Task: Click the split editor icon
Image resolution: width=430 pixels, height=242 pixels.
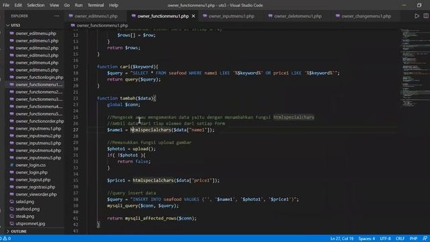Action: tap(426, 16)
